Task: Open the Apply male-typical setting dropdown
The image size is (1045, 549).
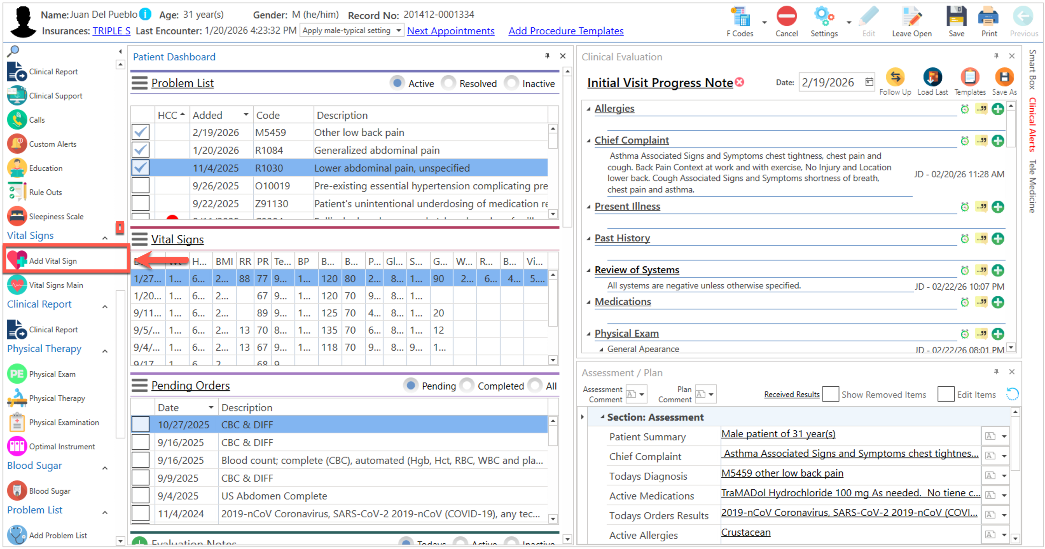Action: tap(398, 31)
